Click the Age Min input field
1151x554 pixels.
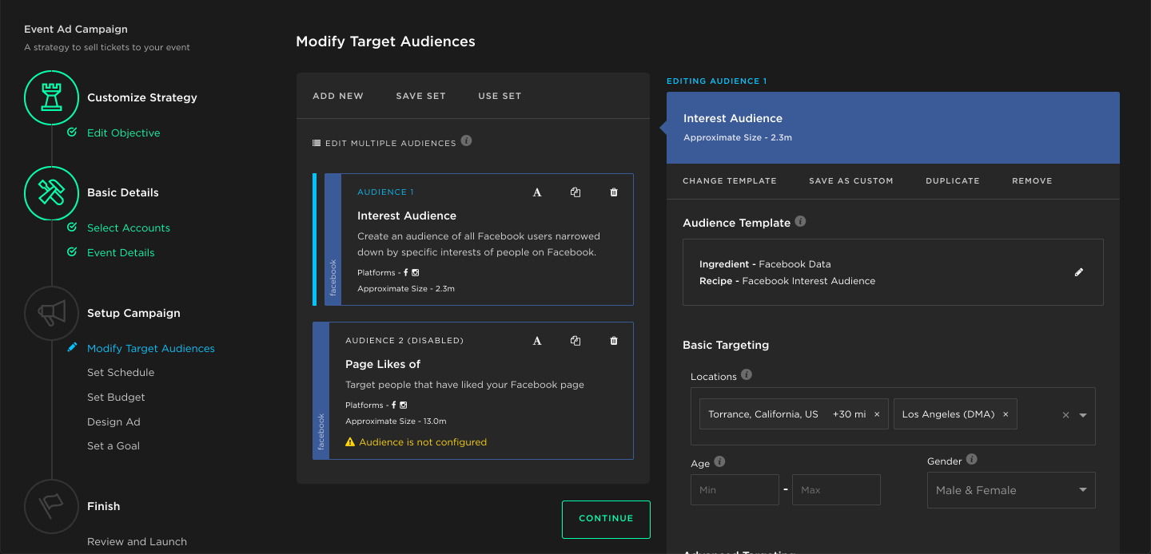point(735,489)
